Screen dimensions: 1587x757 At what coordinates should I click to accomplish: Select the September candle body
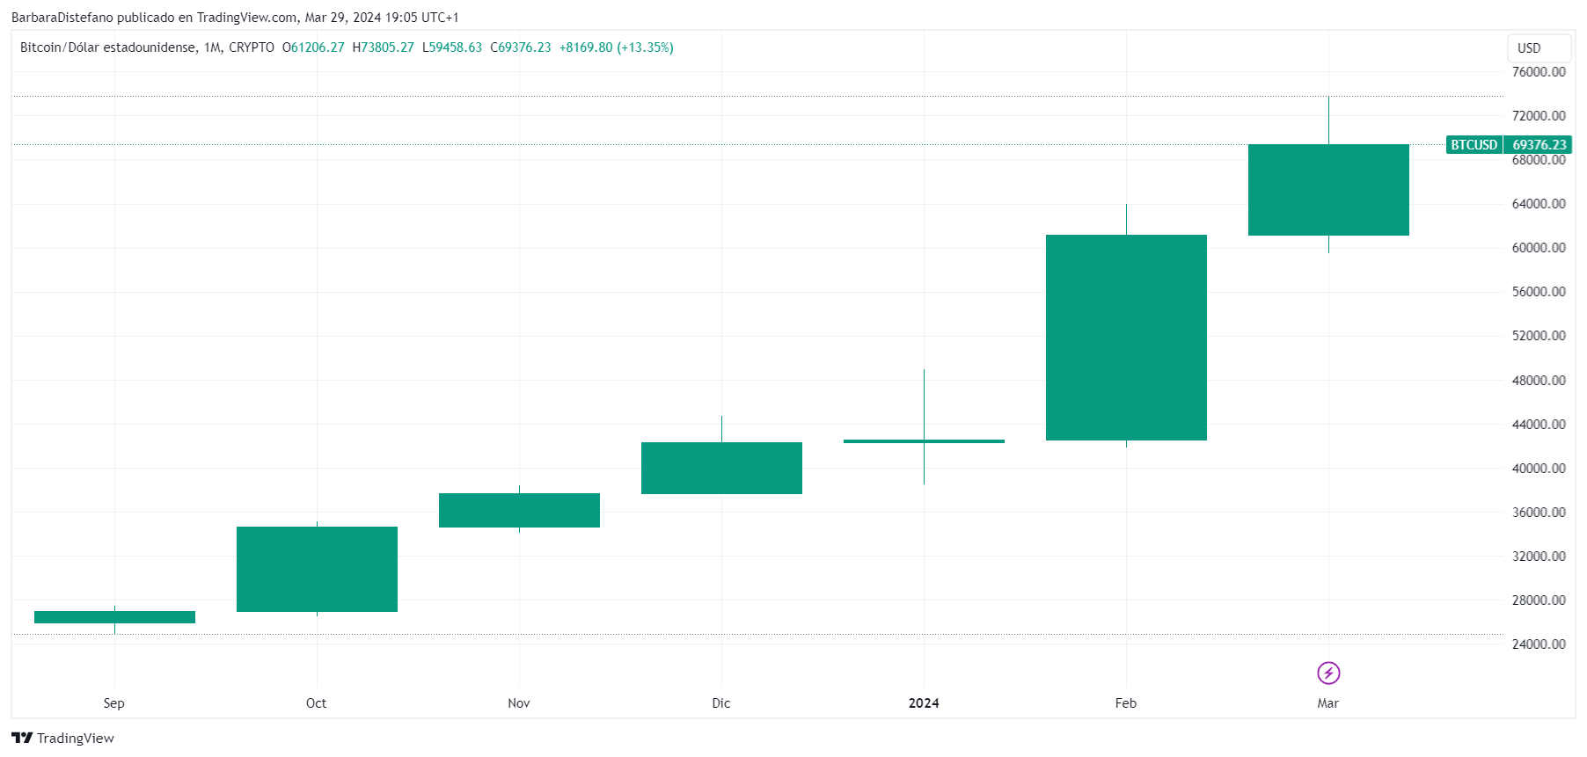[114, 617]
